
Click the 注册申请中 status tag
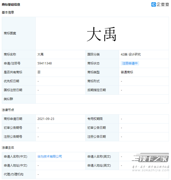click(130, 63)
